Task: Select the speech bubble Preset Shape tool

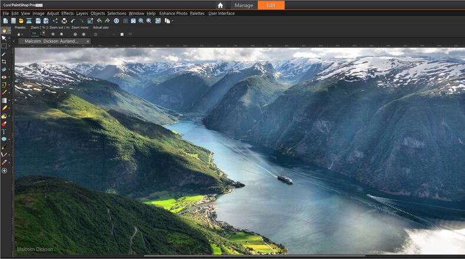Action: pos(4,140)
